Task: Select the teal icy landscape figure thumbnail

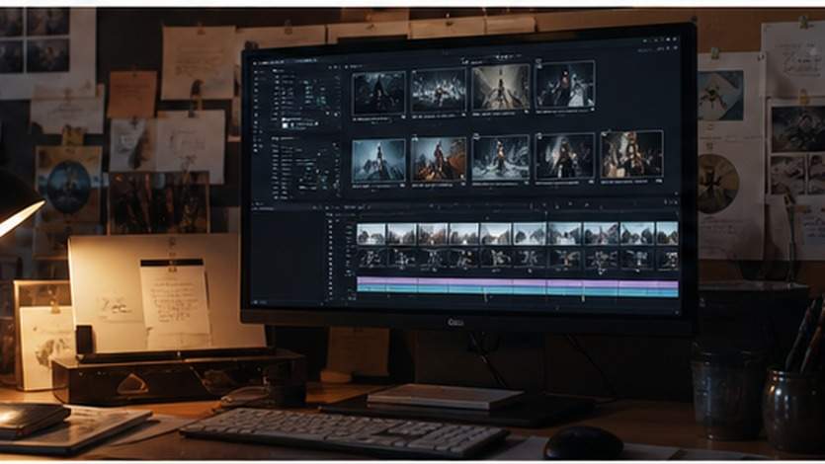Action: (500, 158)
